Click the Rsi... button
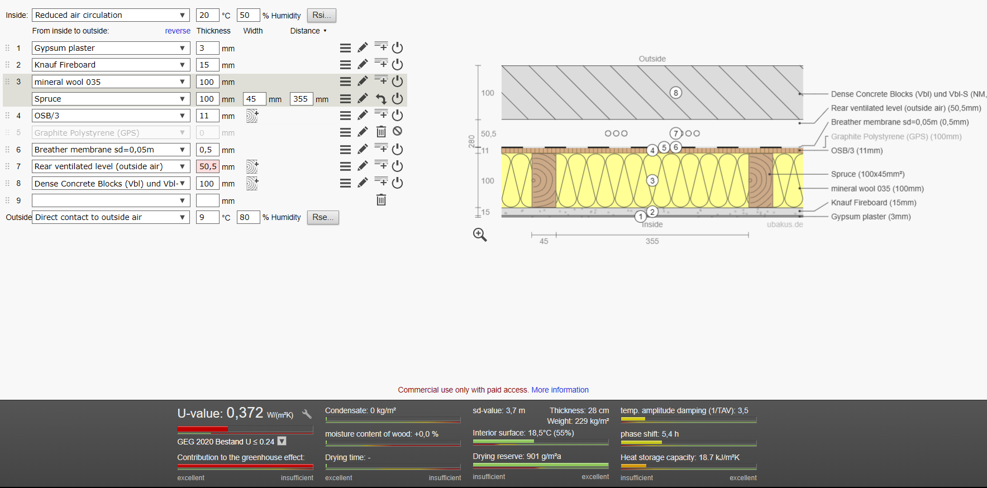Image resolution: width=987 pixels, height=488 pixels. [322, 15]
